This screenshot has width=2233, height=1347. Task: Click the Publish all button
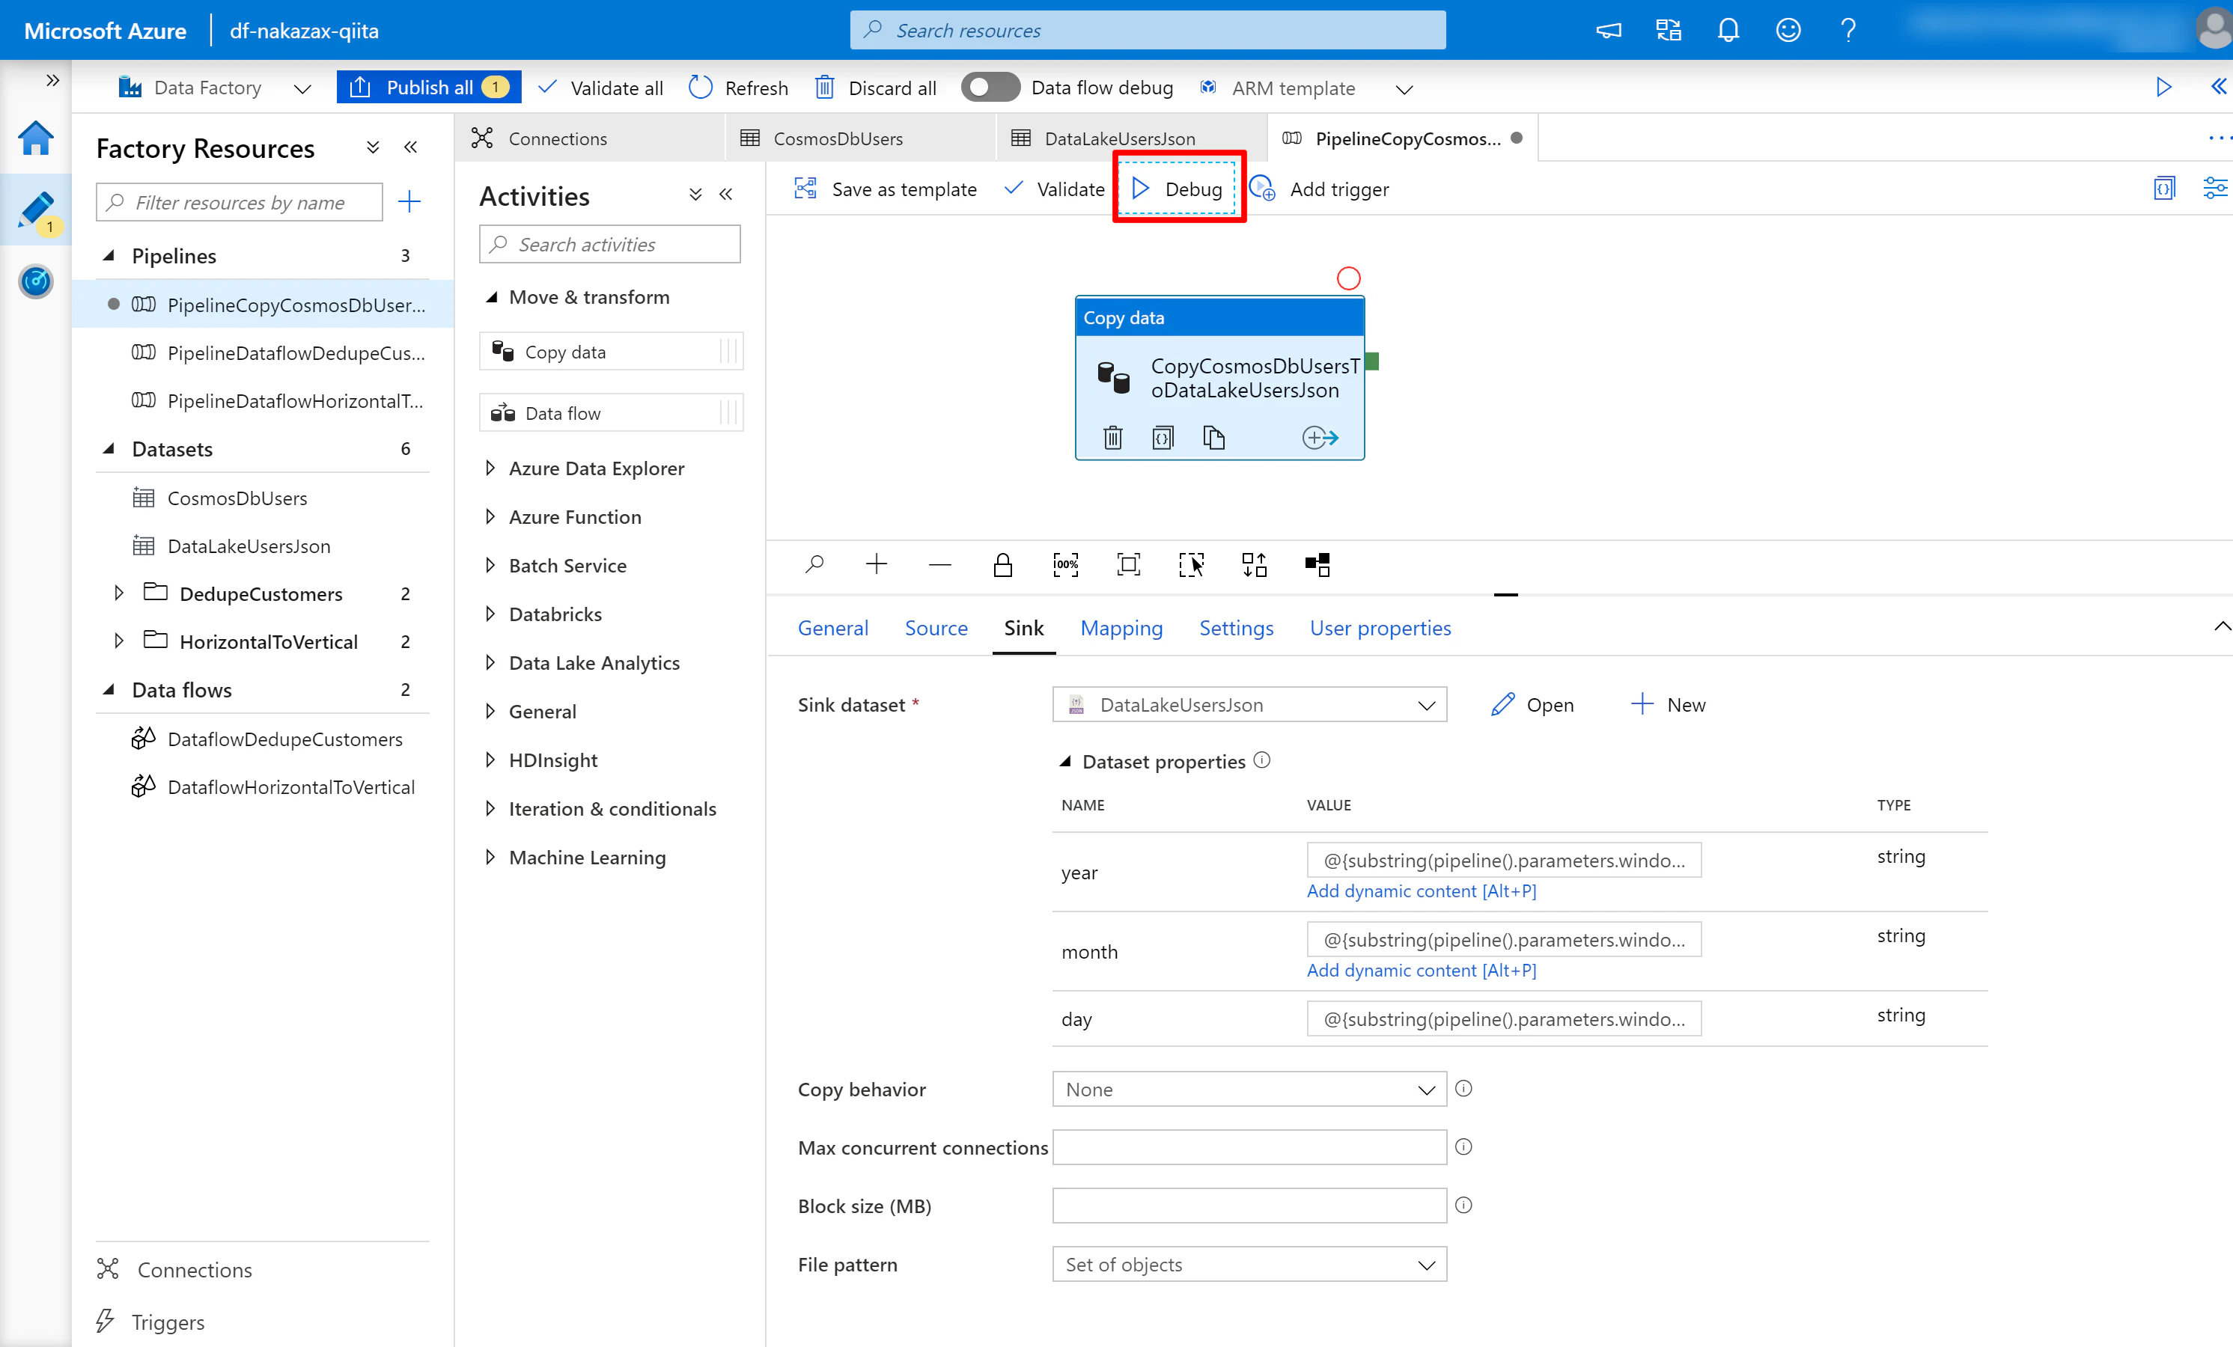coord(427,87)
